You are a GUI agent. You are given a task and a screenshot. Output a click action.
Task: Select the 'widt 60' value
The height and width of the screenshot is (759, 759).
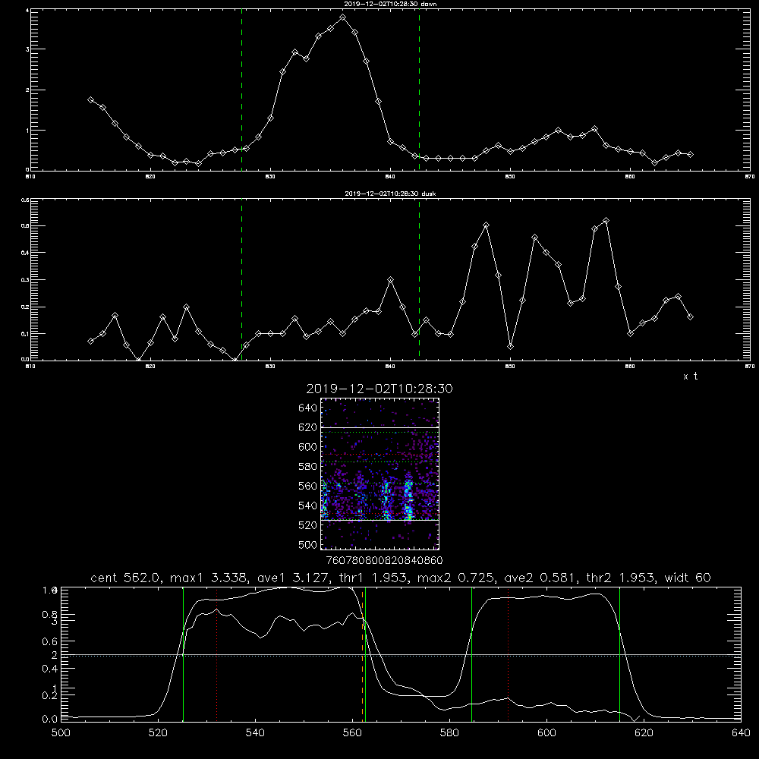point(688,578)
